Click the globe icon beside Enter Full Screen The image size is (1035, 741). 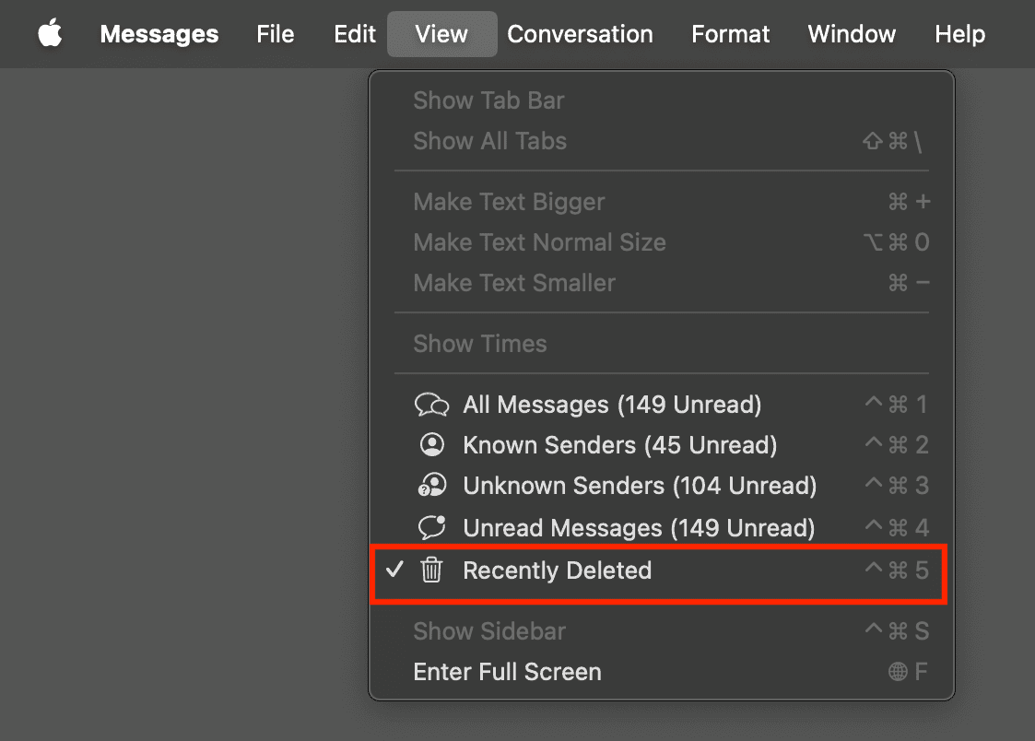pos(898,672)
